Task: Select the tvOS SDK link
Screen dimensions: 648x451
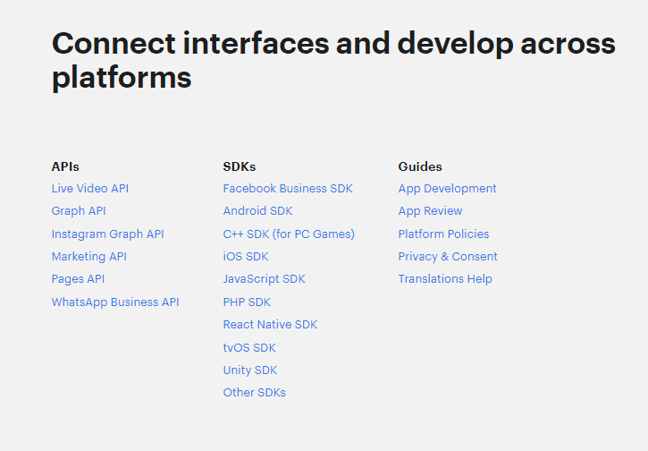Action: [249, 348]
